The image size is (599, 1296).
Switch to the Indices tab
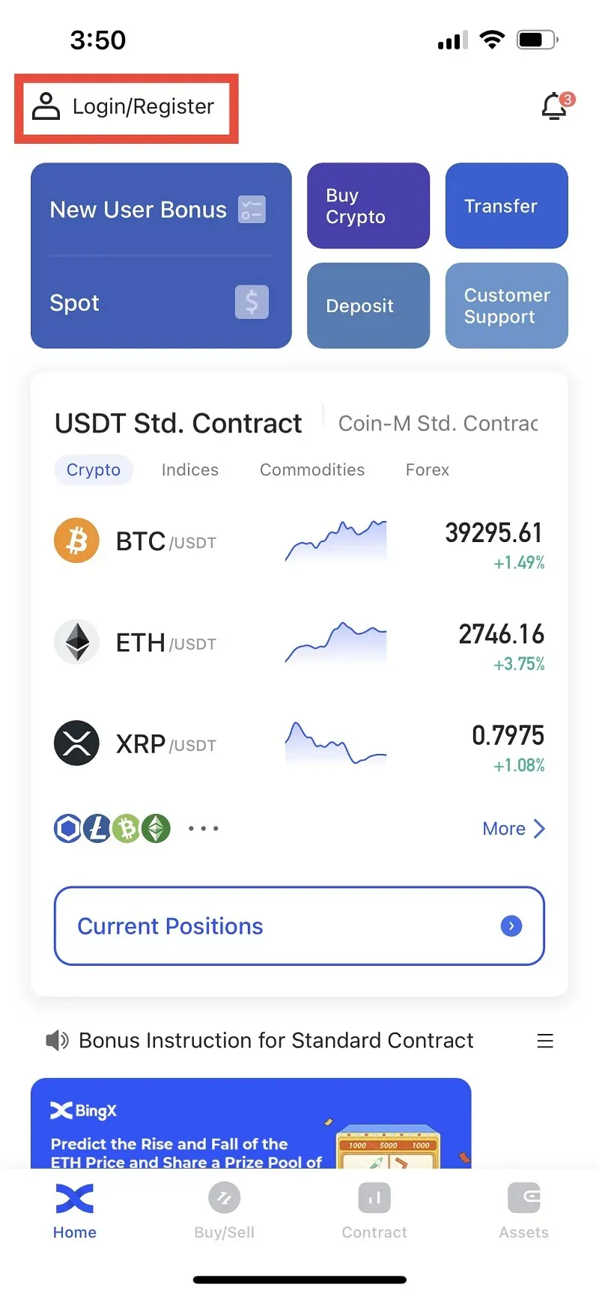point(190,470)
